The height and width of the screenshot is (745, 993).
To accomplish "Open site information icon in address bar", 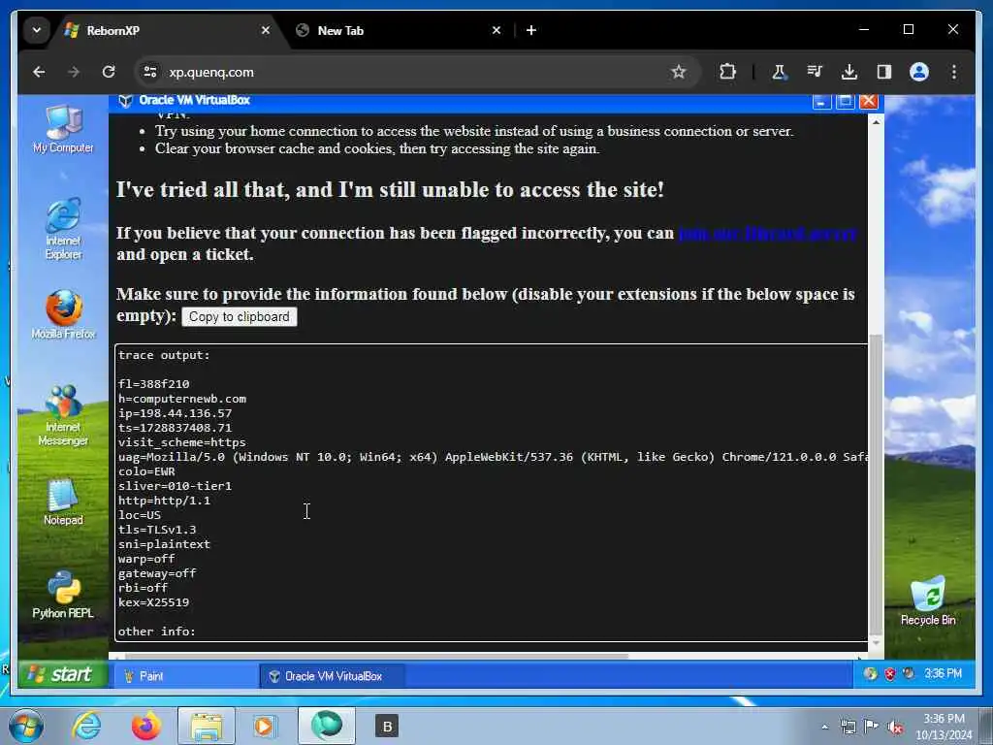I will click(150, 72).
